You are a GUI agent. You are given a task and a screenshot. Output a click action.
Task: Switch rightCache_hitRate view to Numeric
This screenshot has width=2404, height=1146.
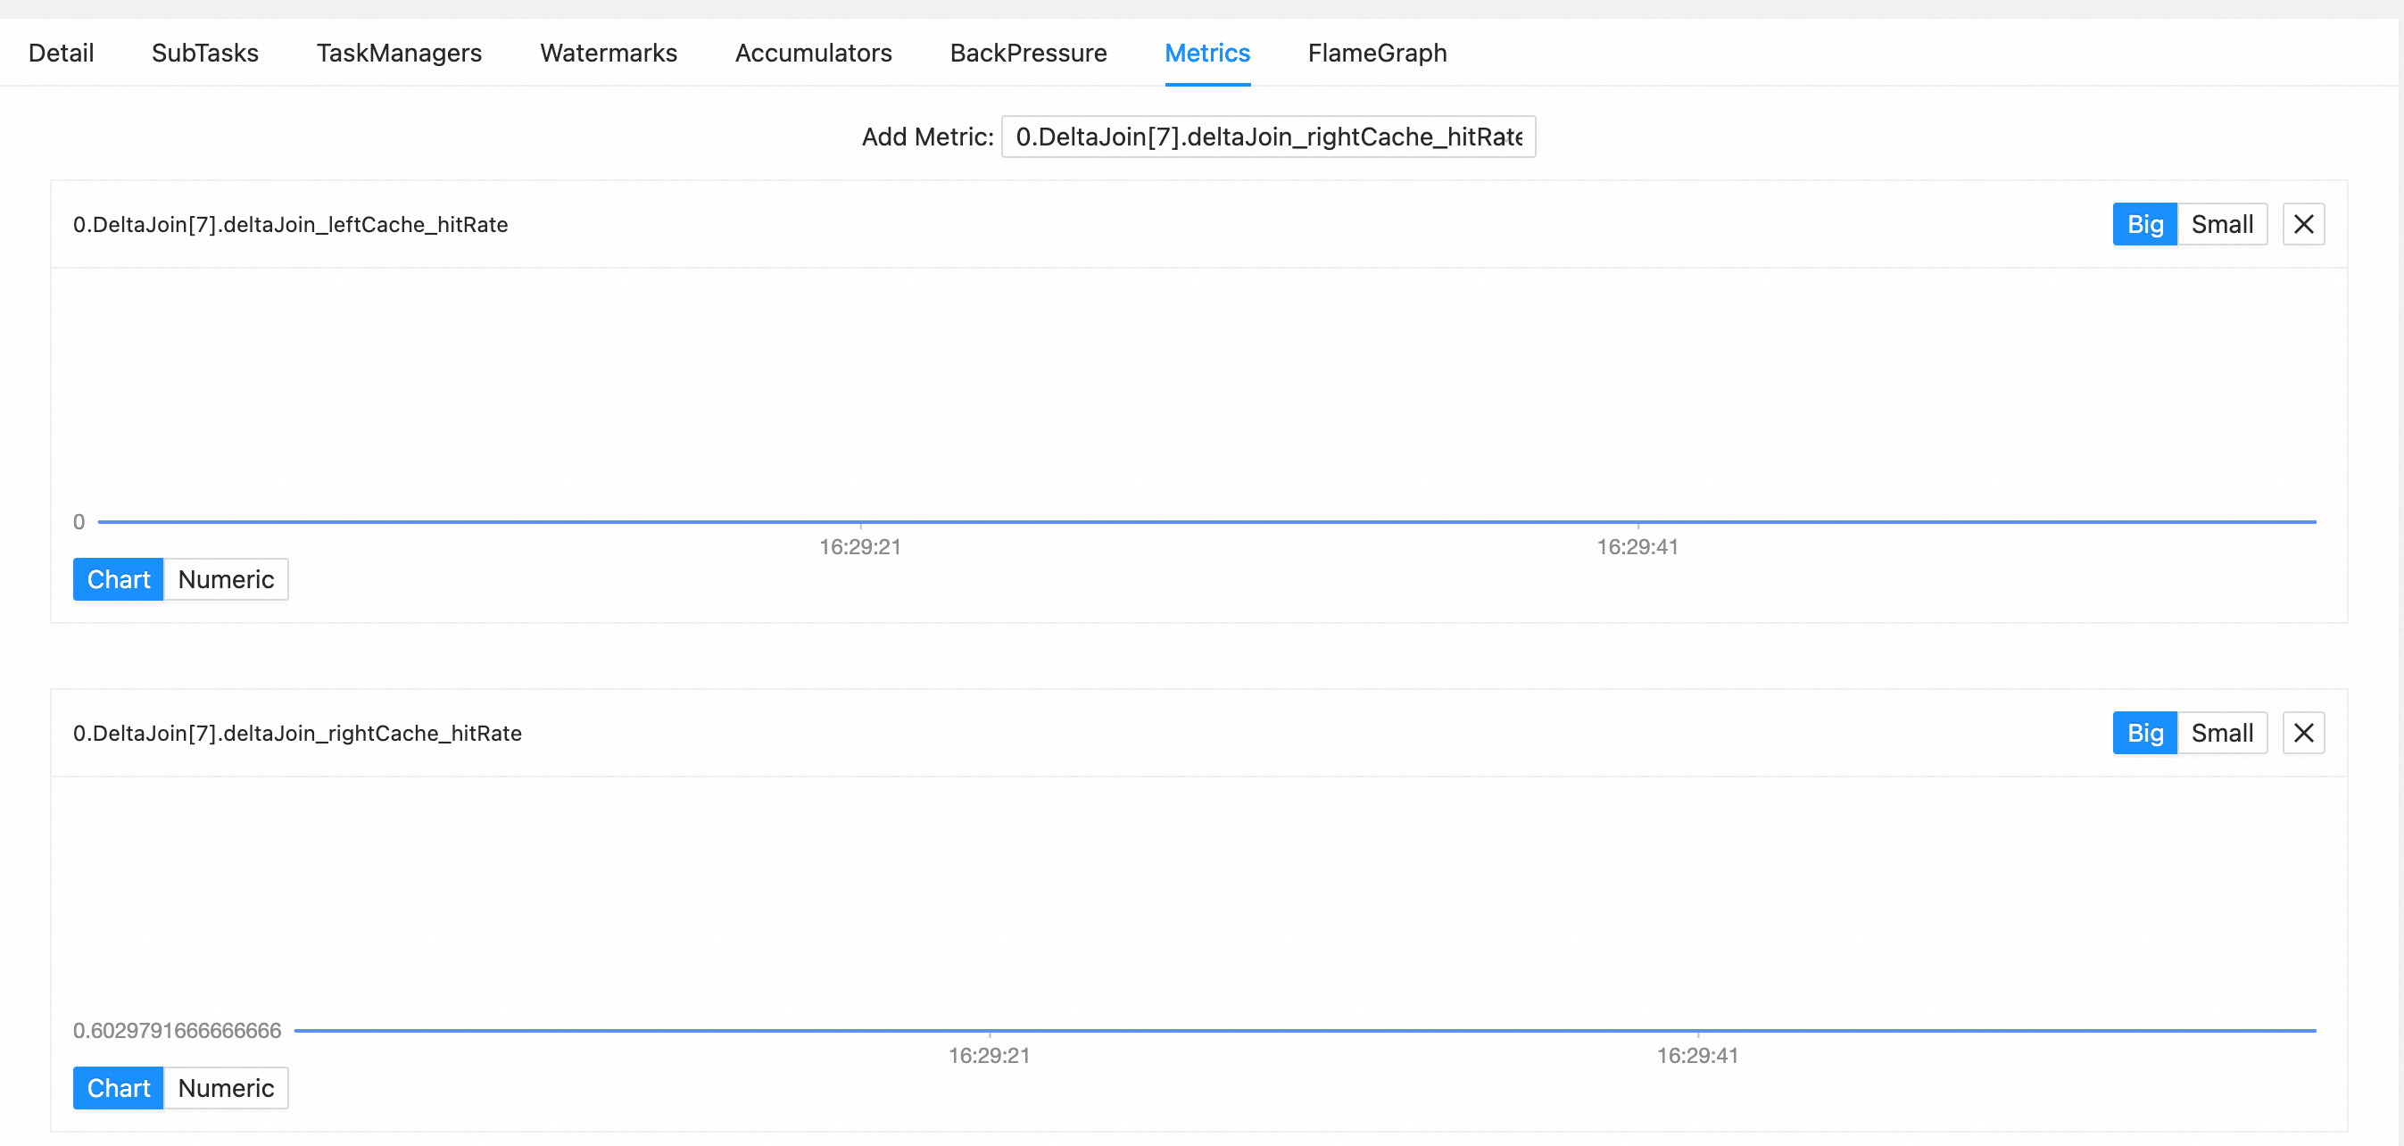[x=226, y=1088]
